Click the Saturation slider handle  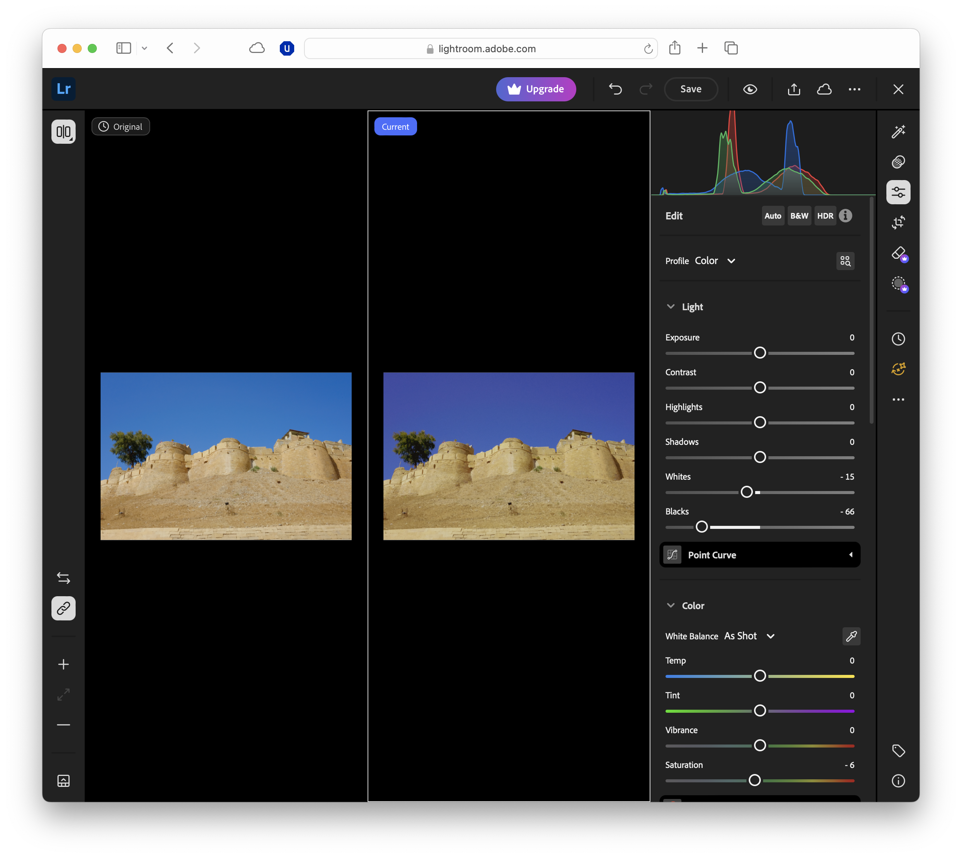754,781
